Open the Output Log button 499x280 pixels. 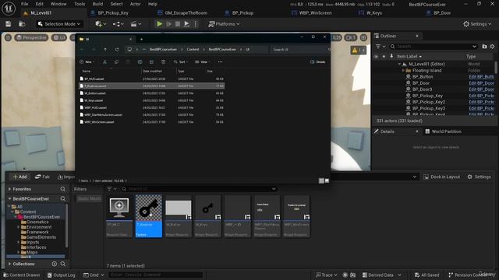click(61, 275)
